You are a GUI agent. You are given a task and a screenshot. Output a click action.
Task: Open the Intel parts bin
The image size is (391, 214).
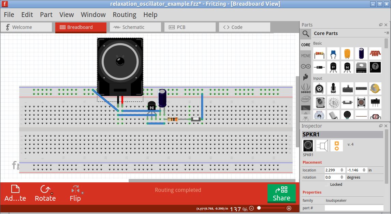(x=306, y=99)
